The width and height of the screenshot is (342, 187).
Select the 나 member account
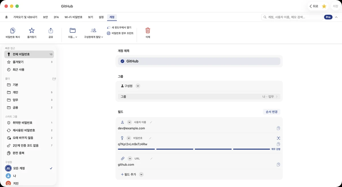(x=29, y=176)
